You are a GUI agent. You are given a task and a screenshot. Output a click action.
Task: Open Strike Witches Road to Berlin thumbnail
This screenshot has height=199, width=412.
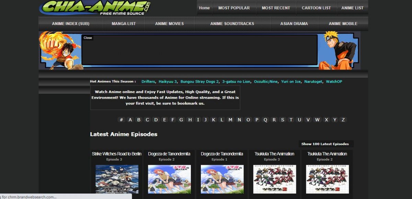117,179
